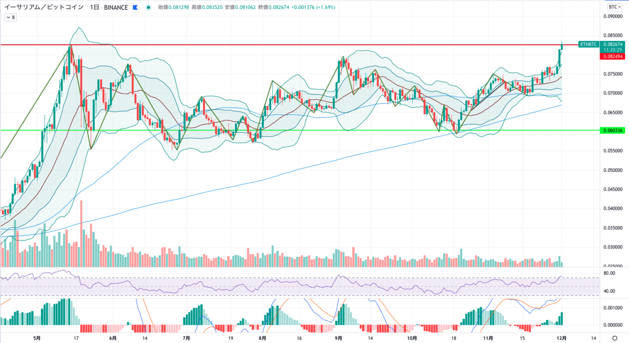
Task: Click the 5月 label on time axis
Action: 37,338
